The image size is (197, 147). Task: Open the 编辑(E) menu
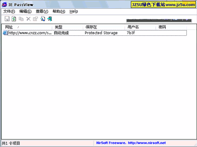[25, 12]
